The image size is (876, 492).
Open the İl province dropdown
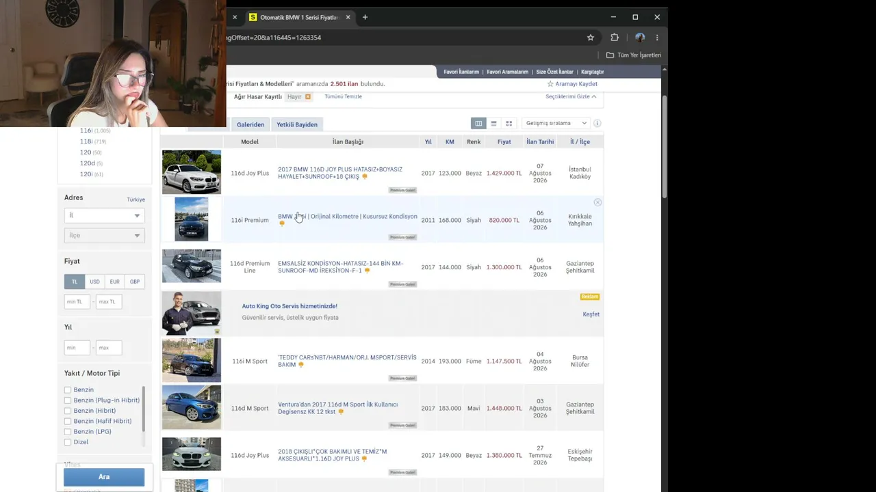click(104, 215)
